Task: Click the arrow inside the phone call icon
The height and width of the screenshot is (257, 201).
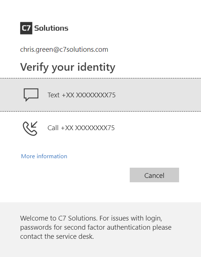Action: pos(34,125)
